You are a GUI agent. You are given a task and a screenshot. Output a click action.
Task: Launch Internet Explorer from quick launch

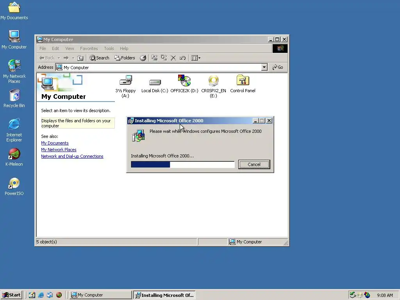pyautogui.click(x=41, y=295)
